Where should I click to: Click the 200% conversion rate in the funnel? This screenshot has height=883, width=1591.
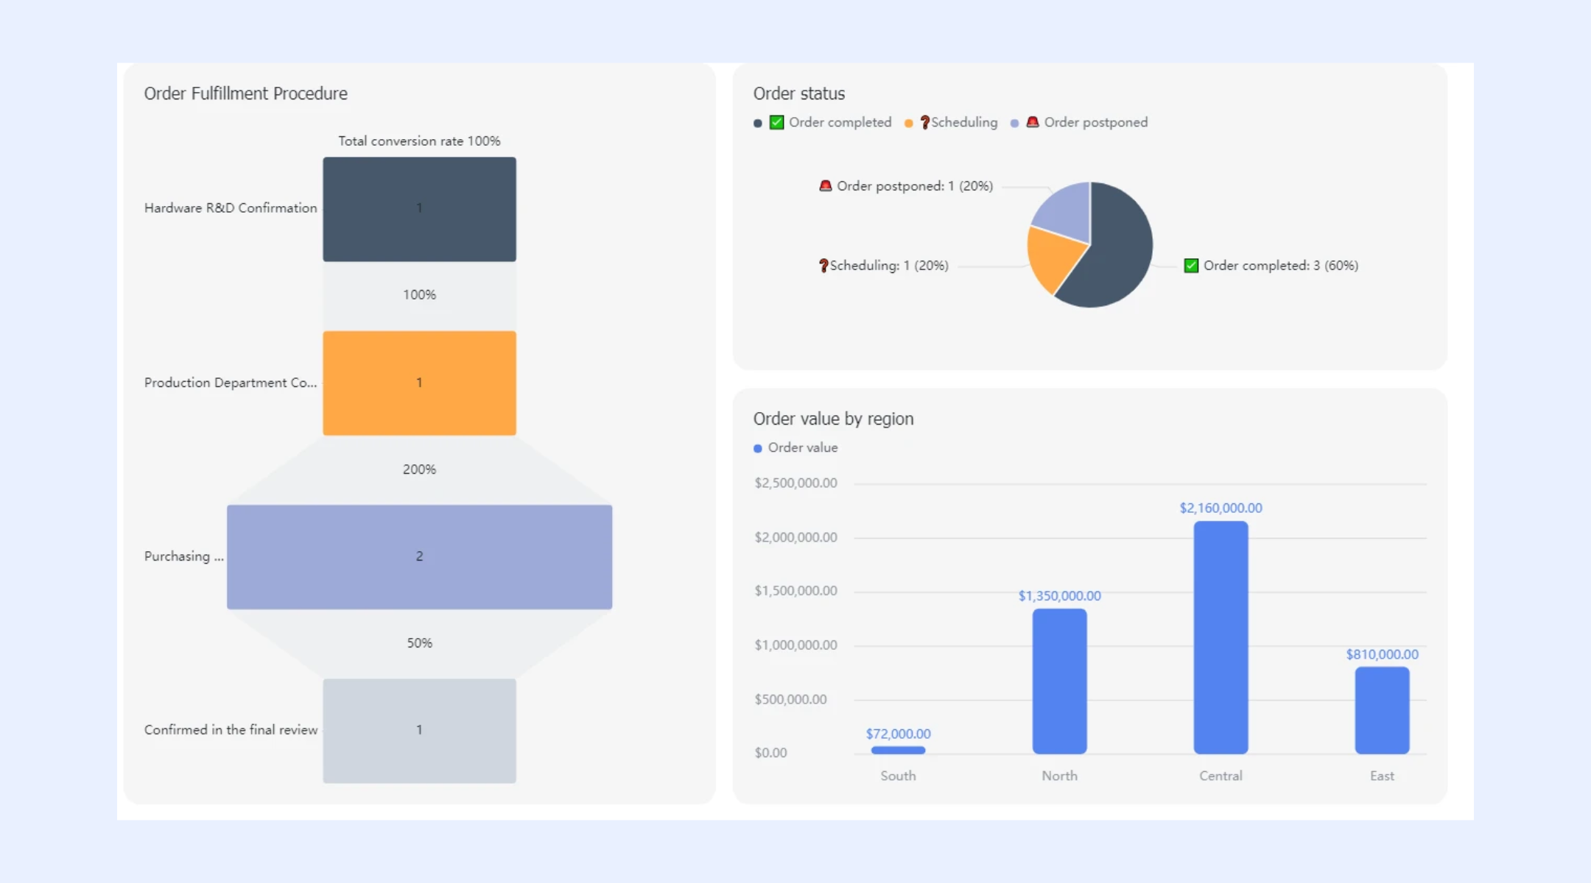click(x=419, y=469)
